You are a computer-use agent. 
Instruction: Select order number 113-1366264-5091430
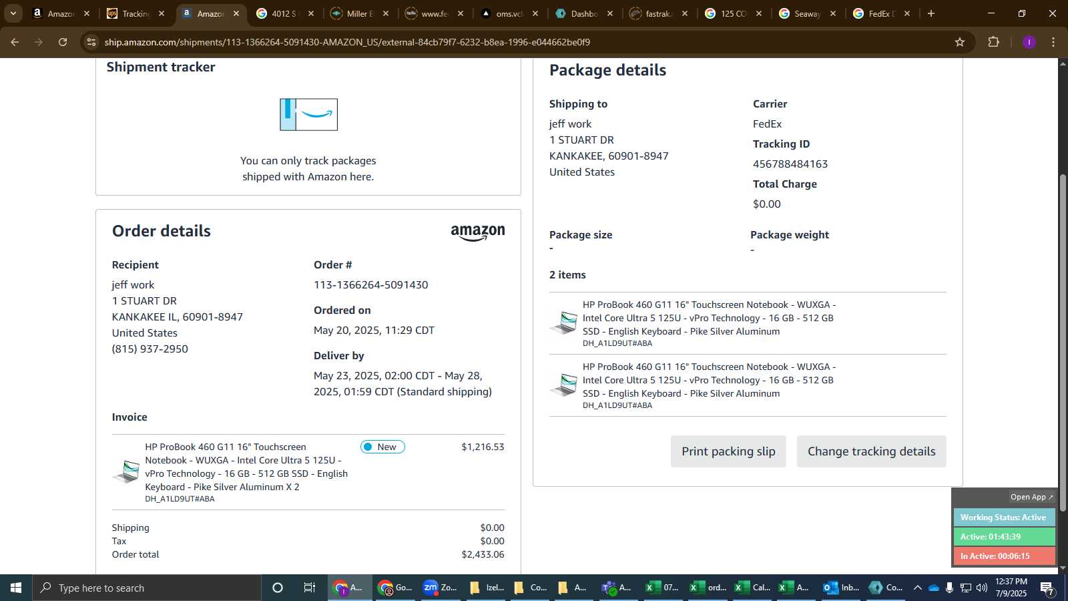tap(371, 284)
